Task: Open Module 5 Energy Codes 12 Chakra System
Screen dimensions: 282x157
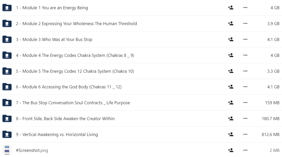Action: point(75,71)
